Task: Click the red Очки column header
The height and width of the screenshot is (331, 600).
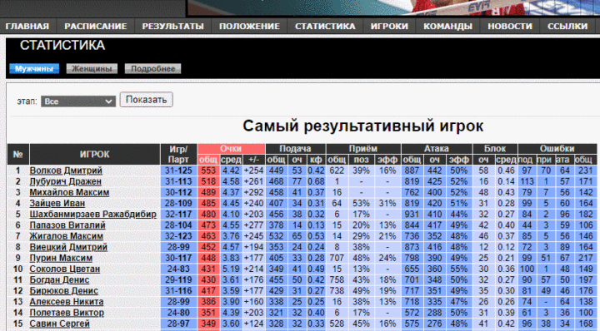Action: (231, 149)
